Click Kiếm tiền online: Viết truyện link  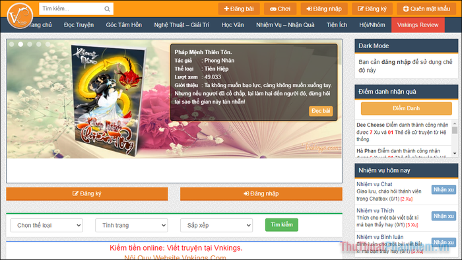pyautogui.click(x=176, y=248)
